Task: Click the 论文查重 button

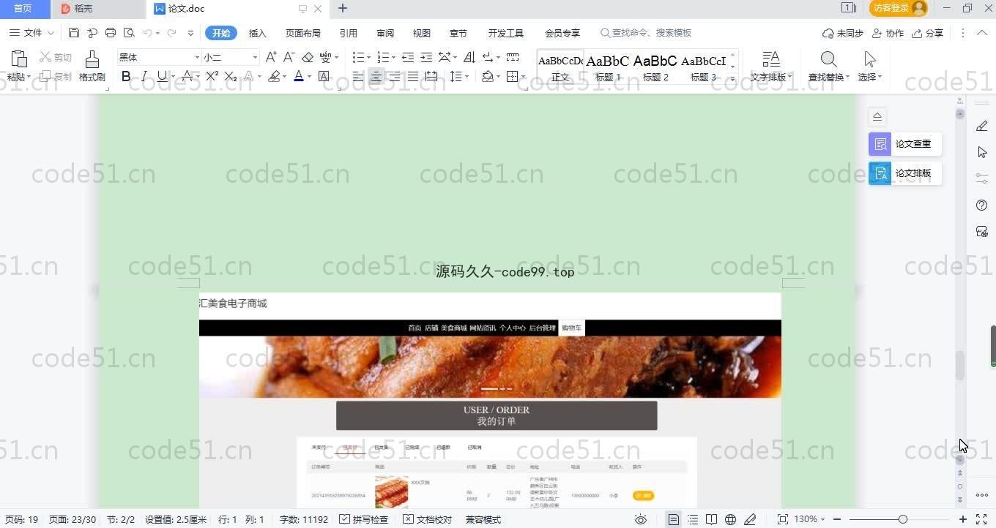Action: 905,144
